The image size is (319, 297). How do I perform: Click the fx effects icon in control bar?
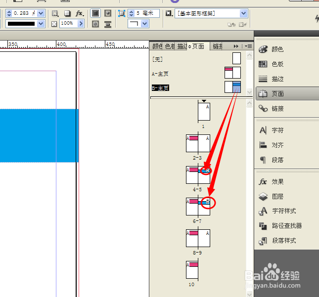click(79, 13)
